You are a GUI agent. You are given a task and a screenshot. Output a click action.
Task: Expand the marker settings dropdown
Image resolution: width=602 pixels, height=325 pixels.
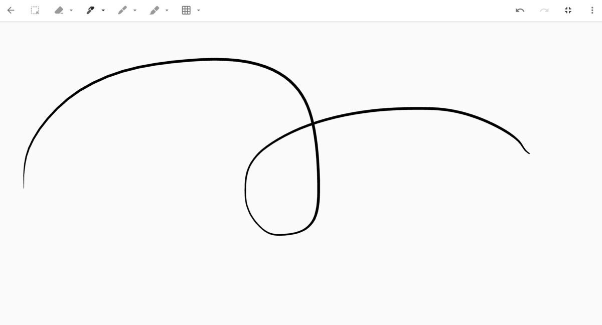[x=167, y=10]
